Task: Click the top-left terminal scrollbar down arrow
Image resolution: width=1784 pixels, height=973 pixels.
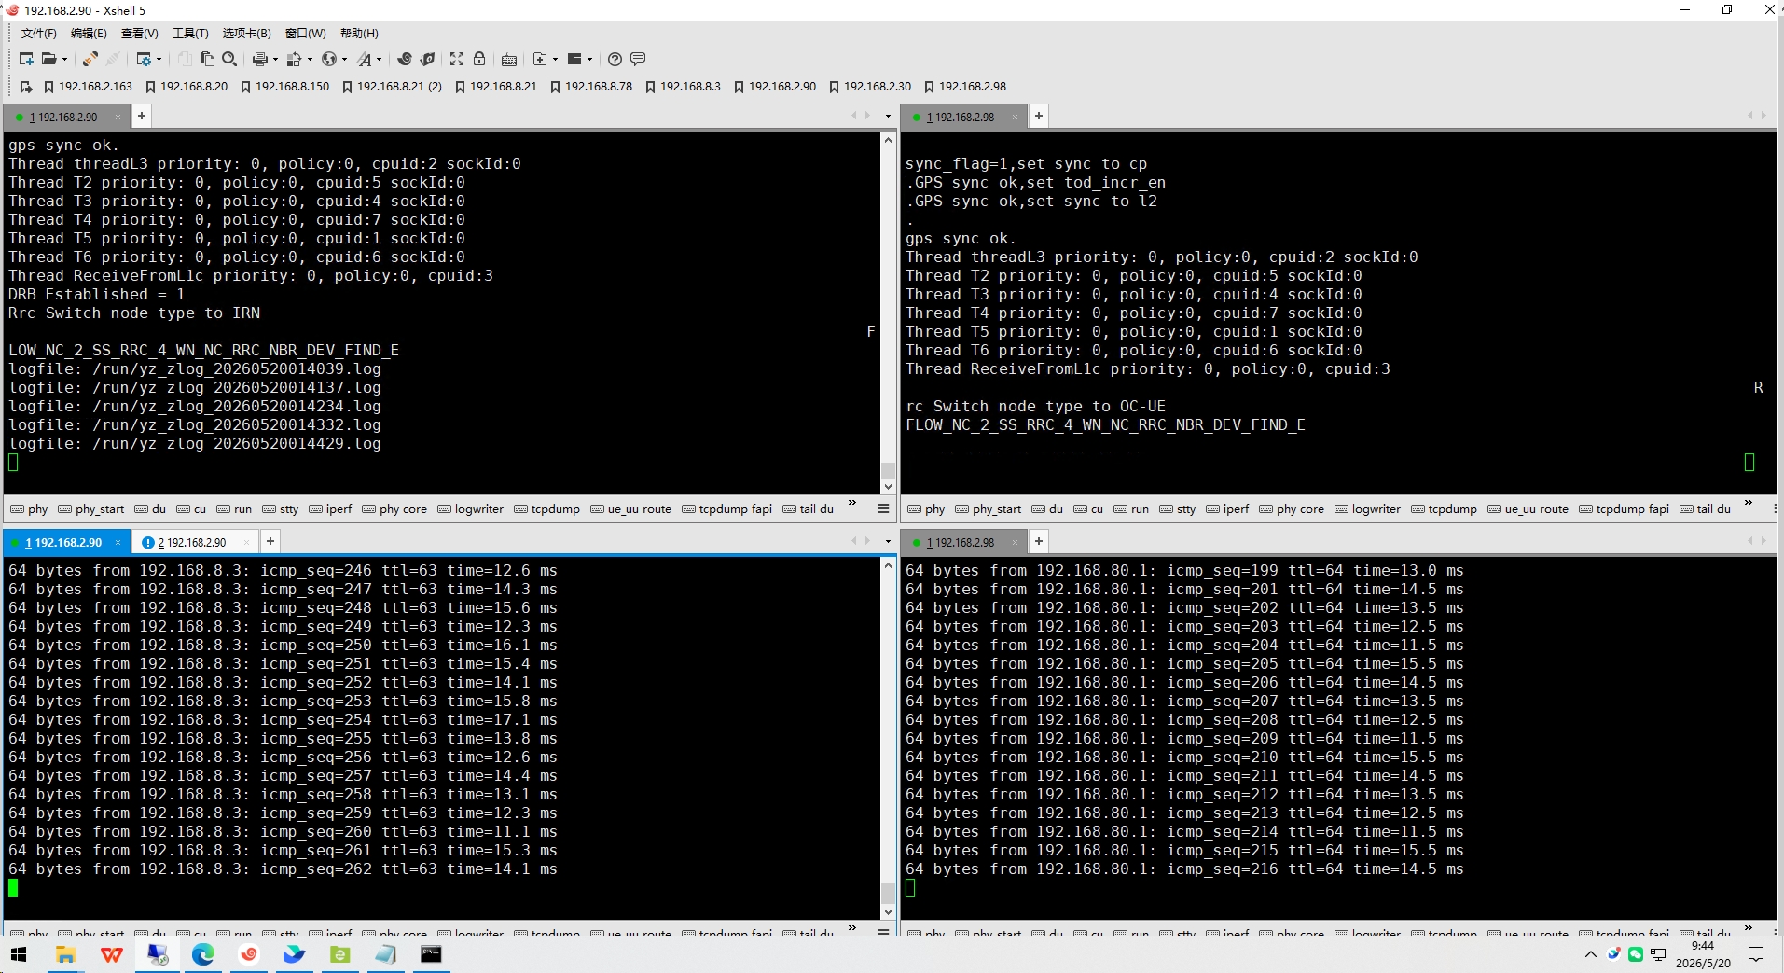Action: (888, 486)
